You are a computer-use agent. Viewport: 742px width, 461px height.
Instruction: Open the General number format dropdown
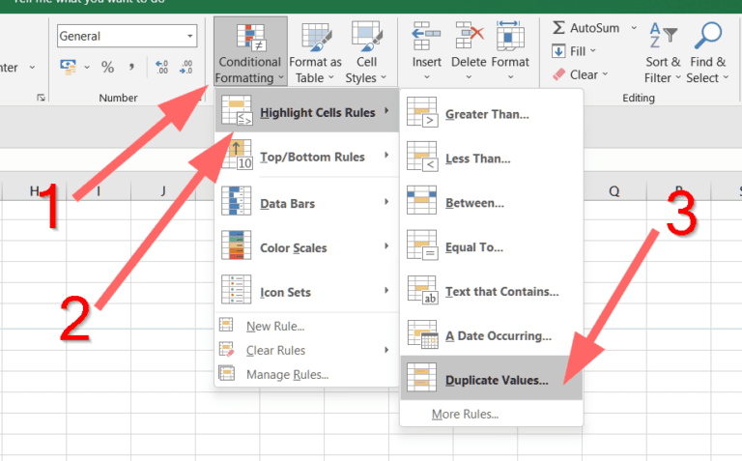pos(189,36)
